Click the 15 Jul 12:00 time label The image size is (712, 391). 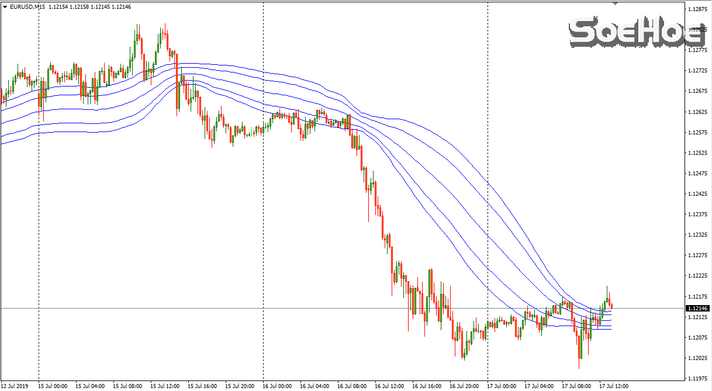pyautogui.click(x=164, y=386)
